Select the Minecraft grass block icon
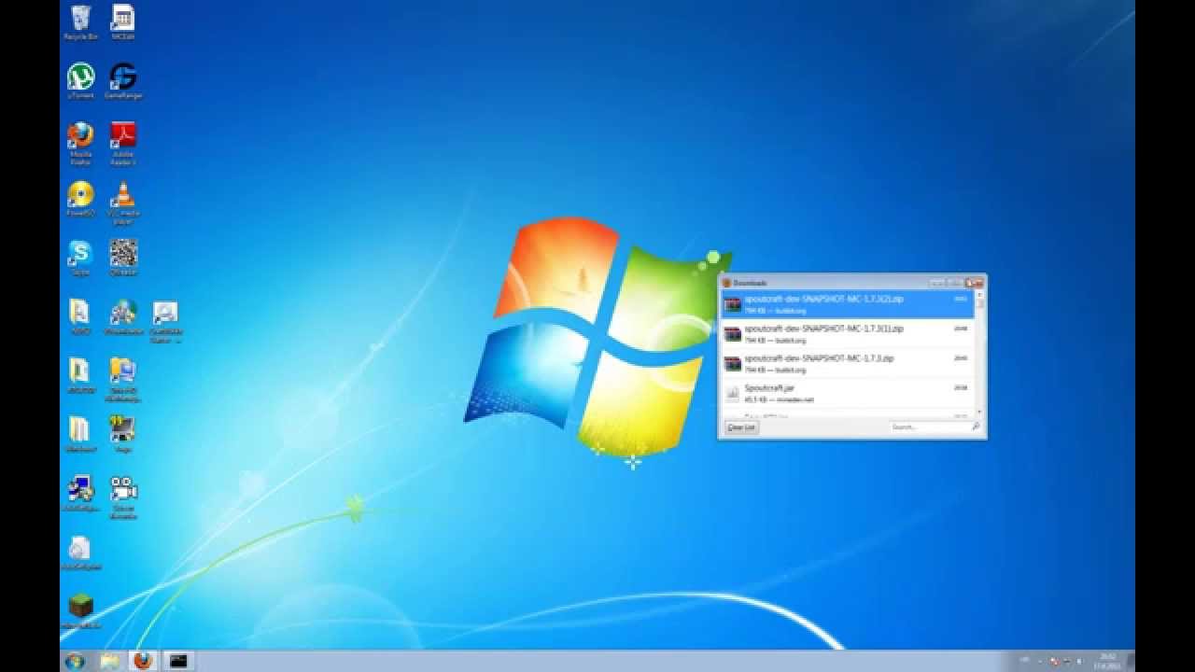The height and width of the screenshot is (672, 1195). coord(81,610)
